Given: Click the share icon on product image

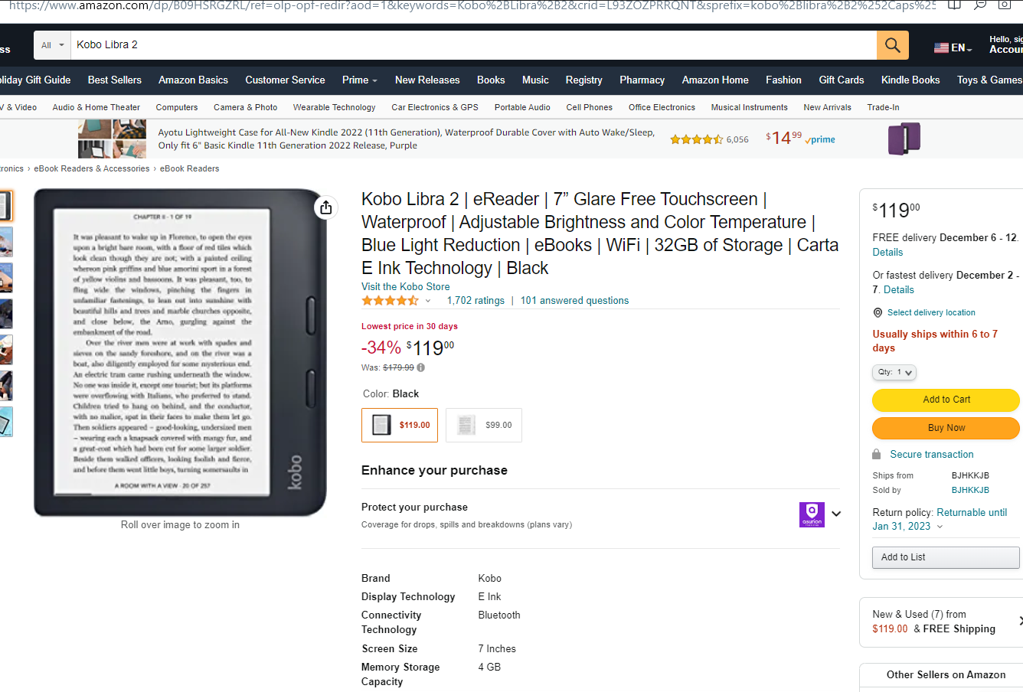Looking at the screenshot, I should tap(326, 207).
